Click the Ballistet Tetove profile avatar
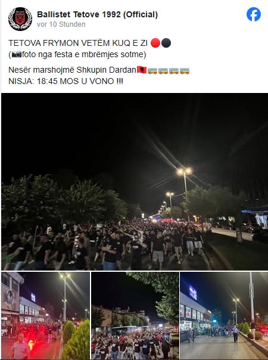This screenshot has width=268, height=360. point(20,19)
